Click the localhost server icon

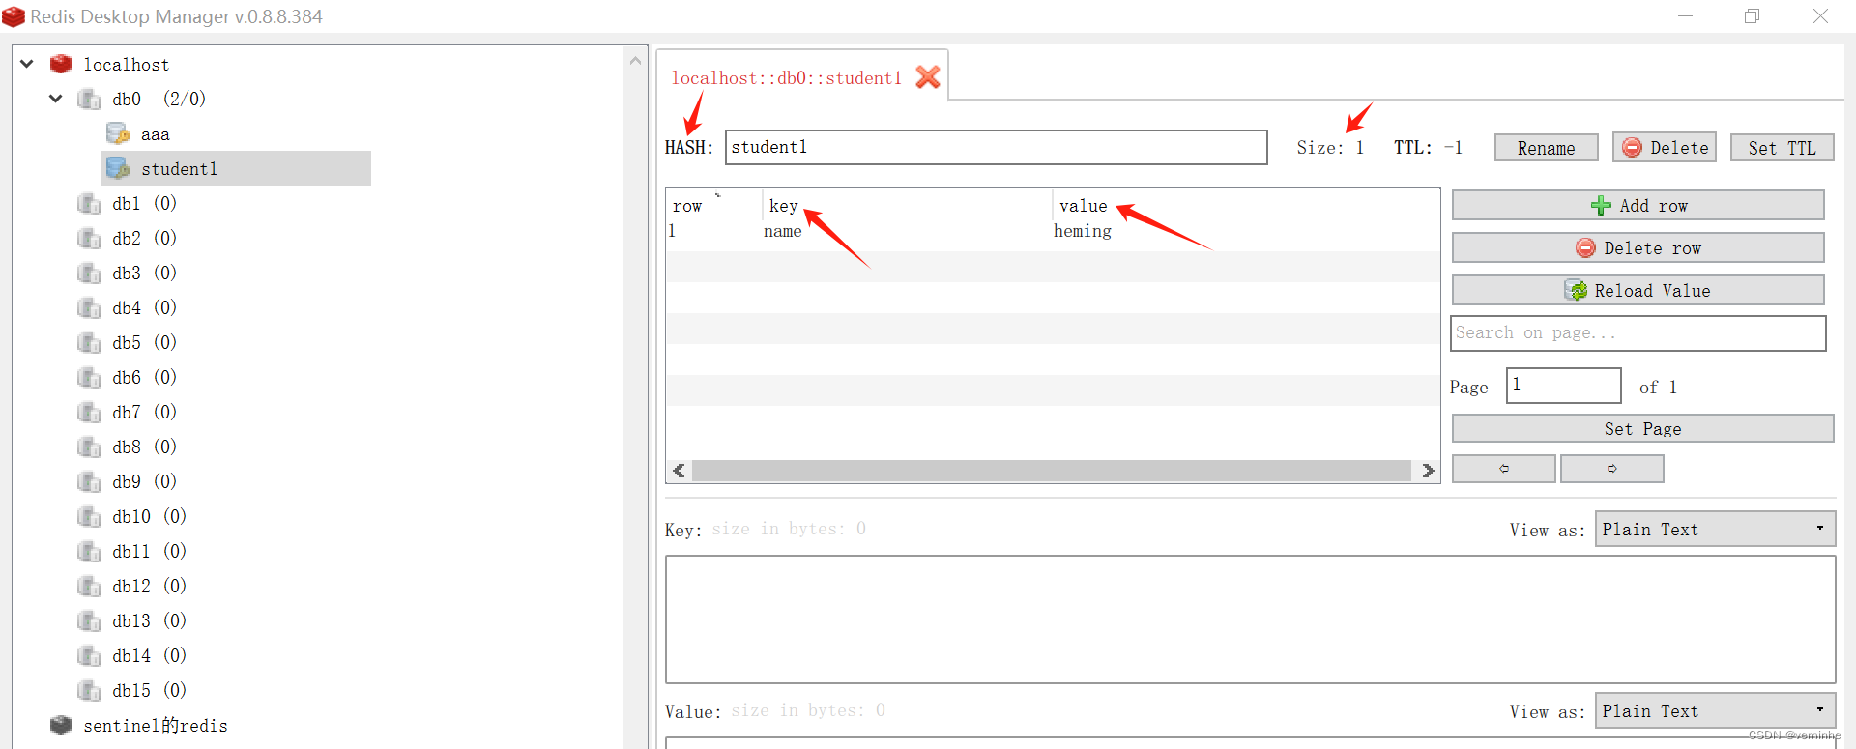(61, 64)
